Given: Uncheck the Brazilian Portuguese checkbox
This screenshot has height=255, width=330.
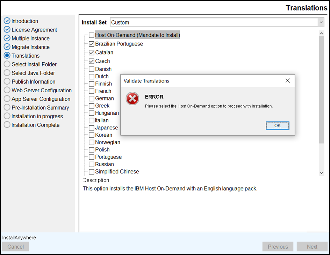Looking at the screenshot, I should 91,44.
